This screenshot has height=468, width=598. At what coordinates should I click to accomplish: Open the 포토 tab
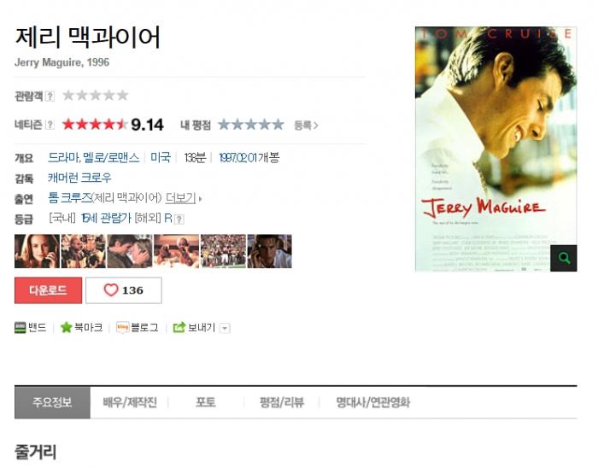[206, 402]
